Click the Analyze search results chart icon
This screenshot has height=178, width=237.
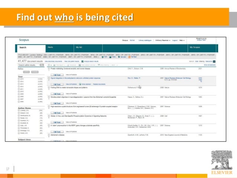click(82, 61)
